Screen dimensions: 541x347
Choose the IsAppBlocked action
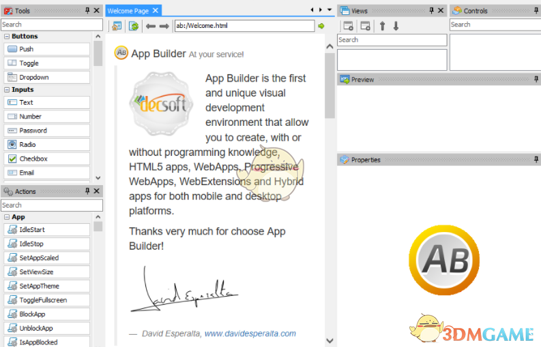pyautogui.click(x=47, y=342)
